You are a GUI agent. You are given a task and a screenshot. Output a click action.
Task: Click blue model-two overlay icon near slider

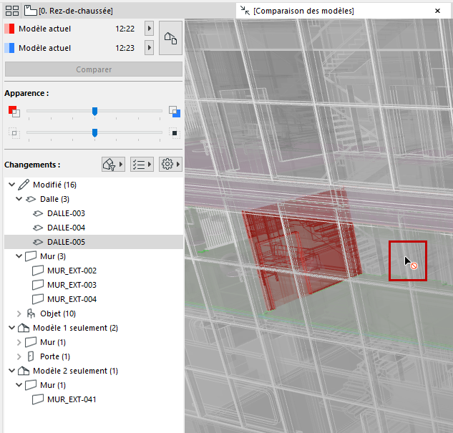[175, 111]
